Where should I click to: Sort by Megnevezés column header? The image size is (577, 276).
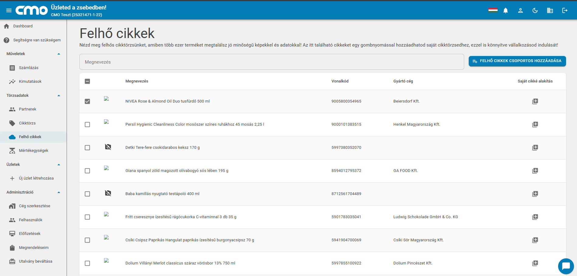point(137,81)
